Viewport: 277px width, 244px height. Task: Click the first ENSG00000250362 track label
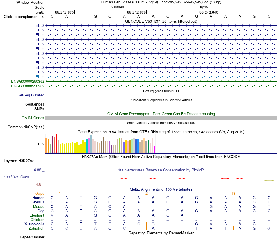click(x=28, y=81)
